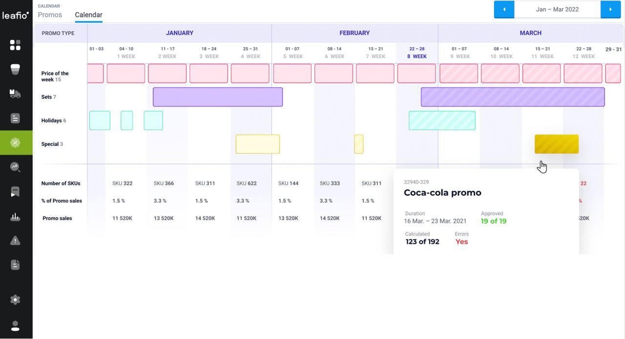Click the delivery truck icon in sidebar
Image resolution: width=625 pixels, height=339 pixels.
point(15,93)
